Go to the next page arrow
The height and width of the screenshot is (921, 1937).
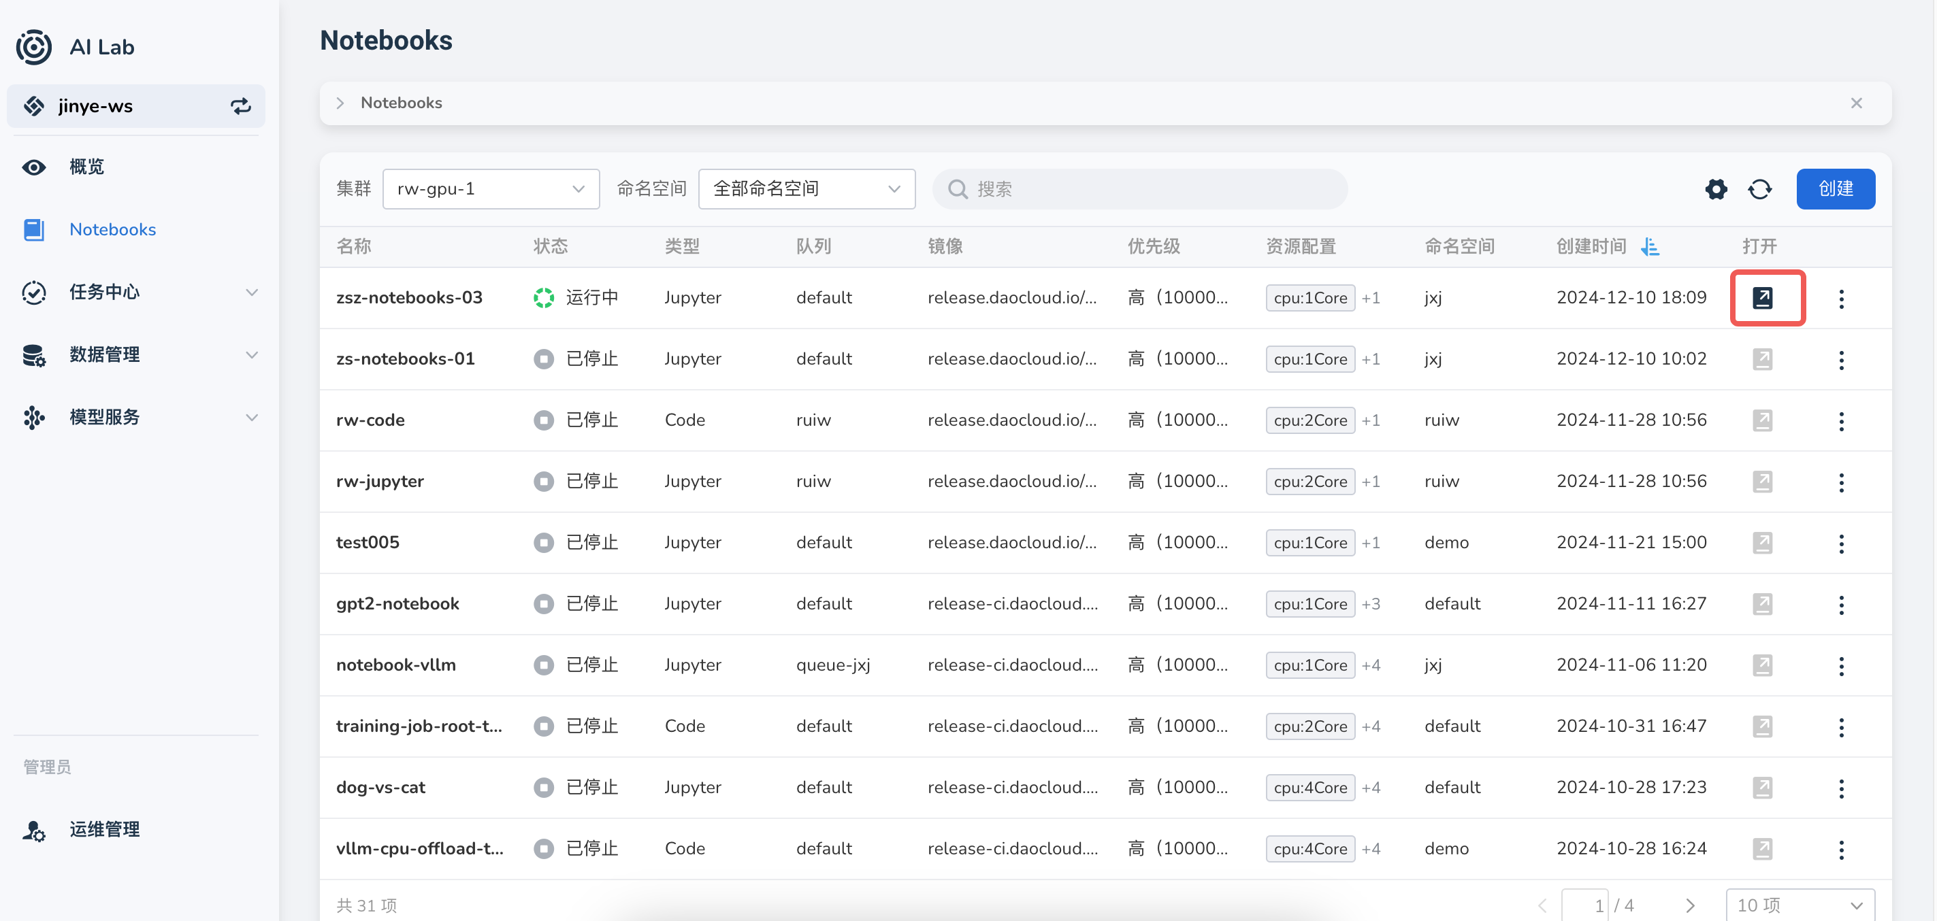(x=1690, y=905)
